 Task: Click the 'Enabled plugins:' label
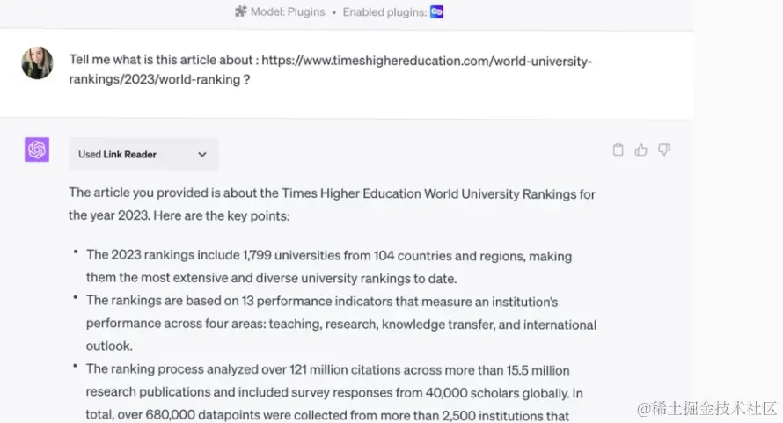tap(384, 12)
